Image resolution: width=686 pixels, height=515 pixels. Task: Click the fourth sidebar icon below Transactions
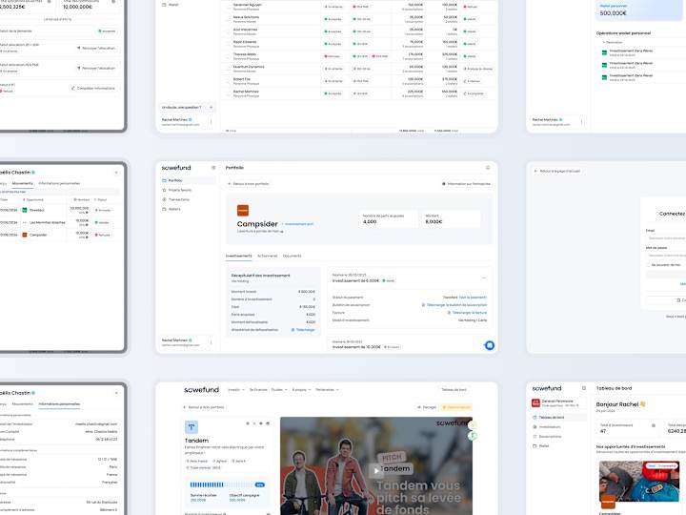tap(164, 209)
